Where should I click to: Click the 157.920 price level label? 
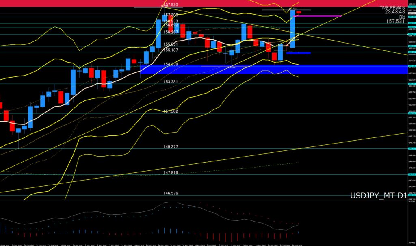coord(171,5)
